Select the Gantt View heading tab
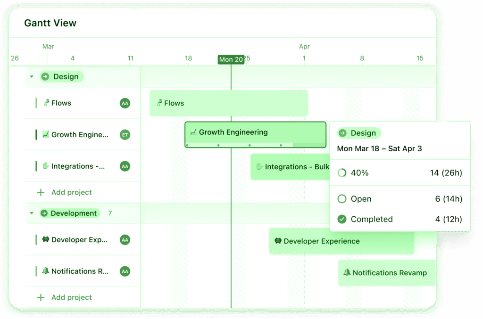Viewport: 483px width, 319px height. tap(50, 23)
